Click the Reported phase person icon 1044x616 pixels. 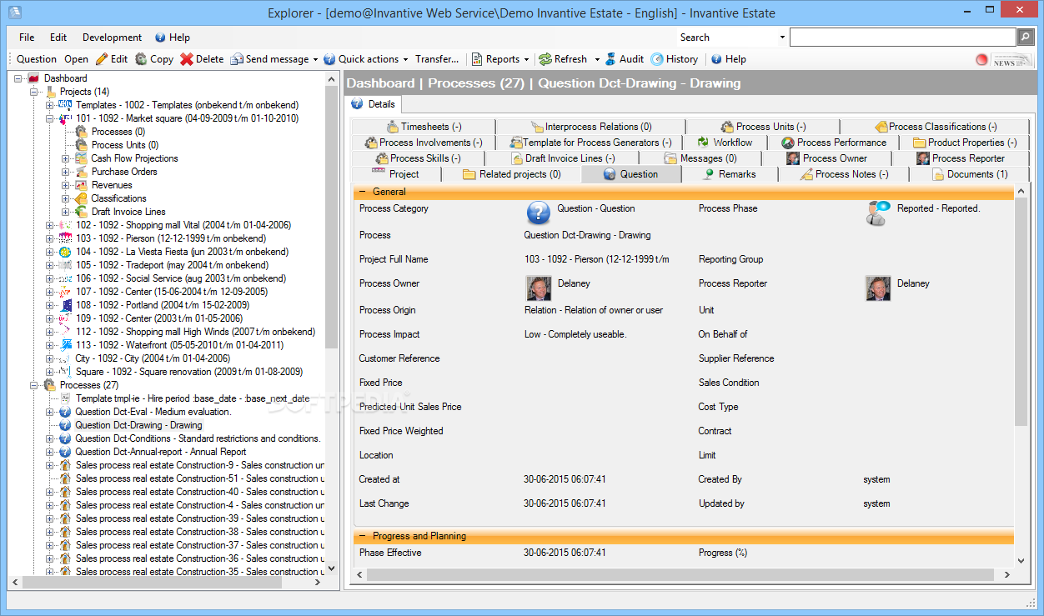[878, 213]
